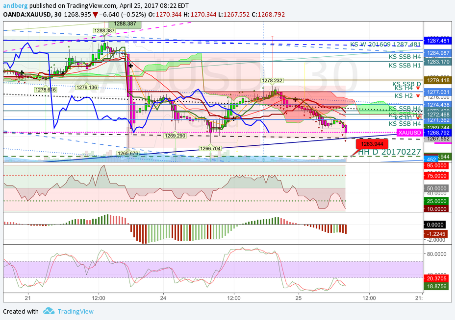Click the KS W 201609 1287.481 line label

click(x=385, y=45)
